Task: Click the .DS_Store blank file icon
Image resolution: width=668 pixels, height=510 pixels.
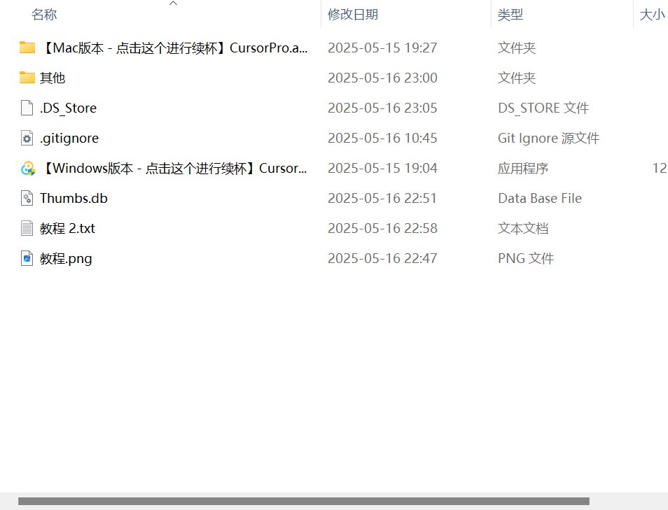Action: [27, 108]
